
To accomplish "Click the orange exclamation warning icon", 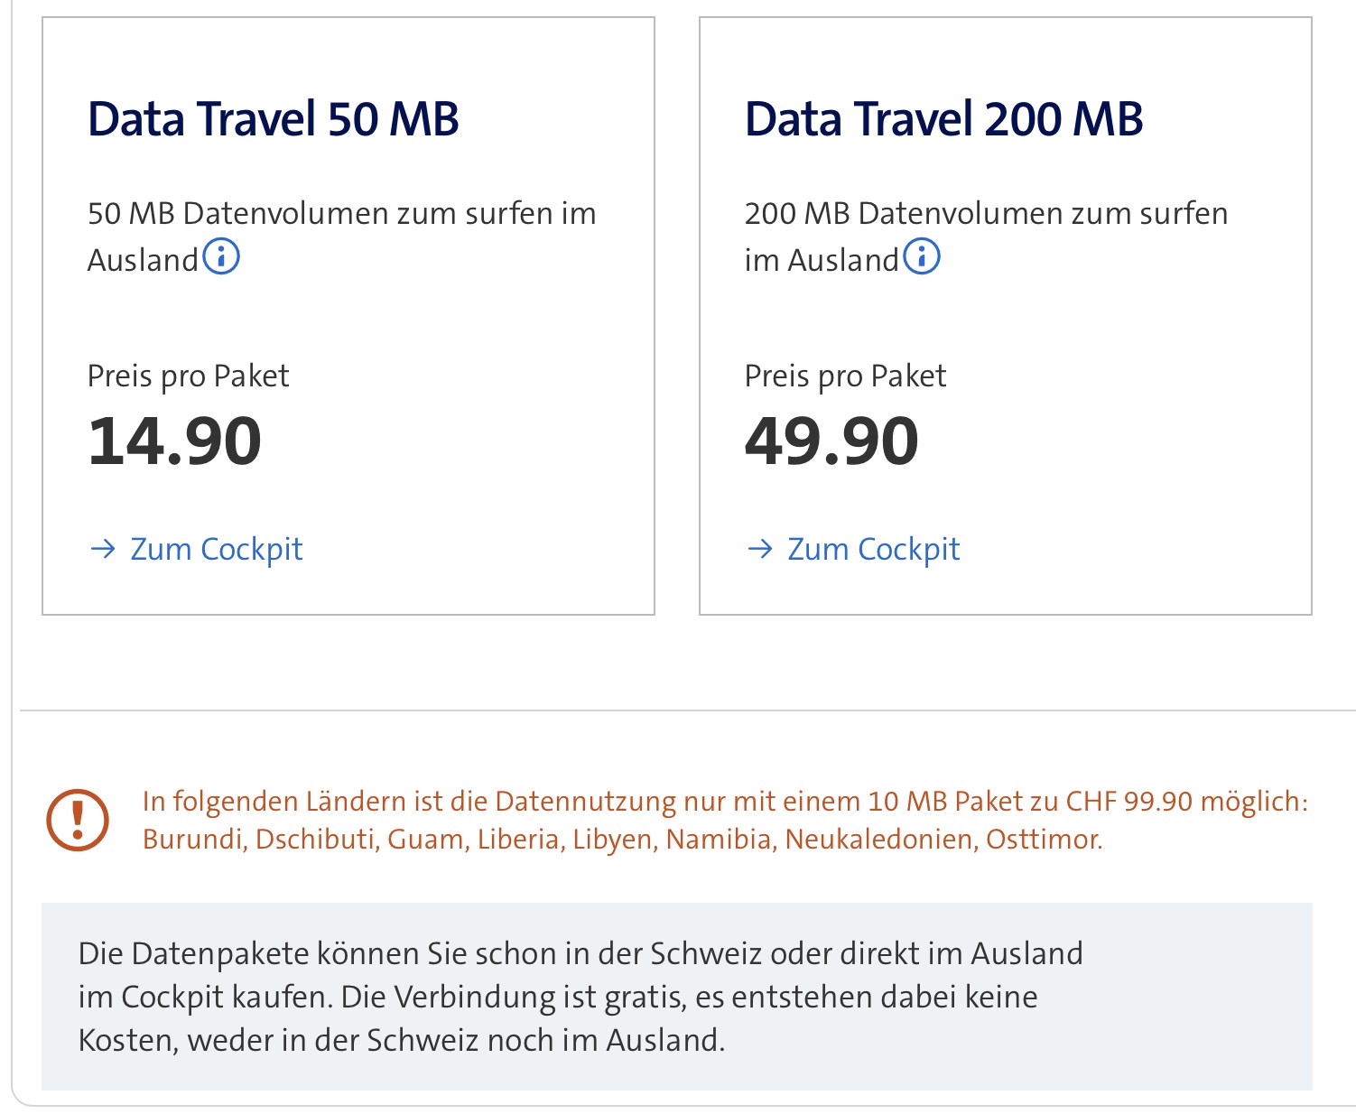I will tap(78, 820).
